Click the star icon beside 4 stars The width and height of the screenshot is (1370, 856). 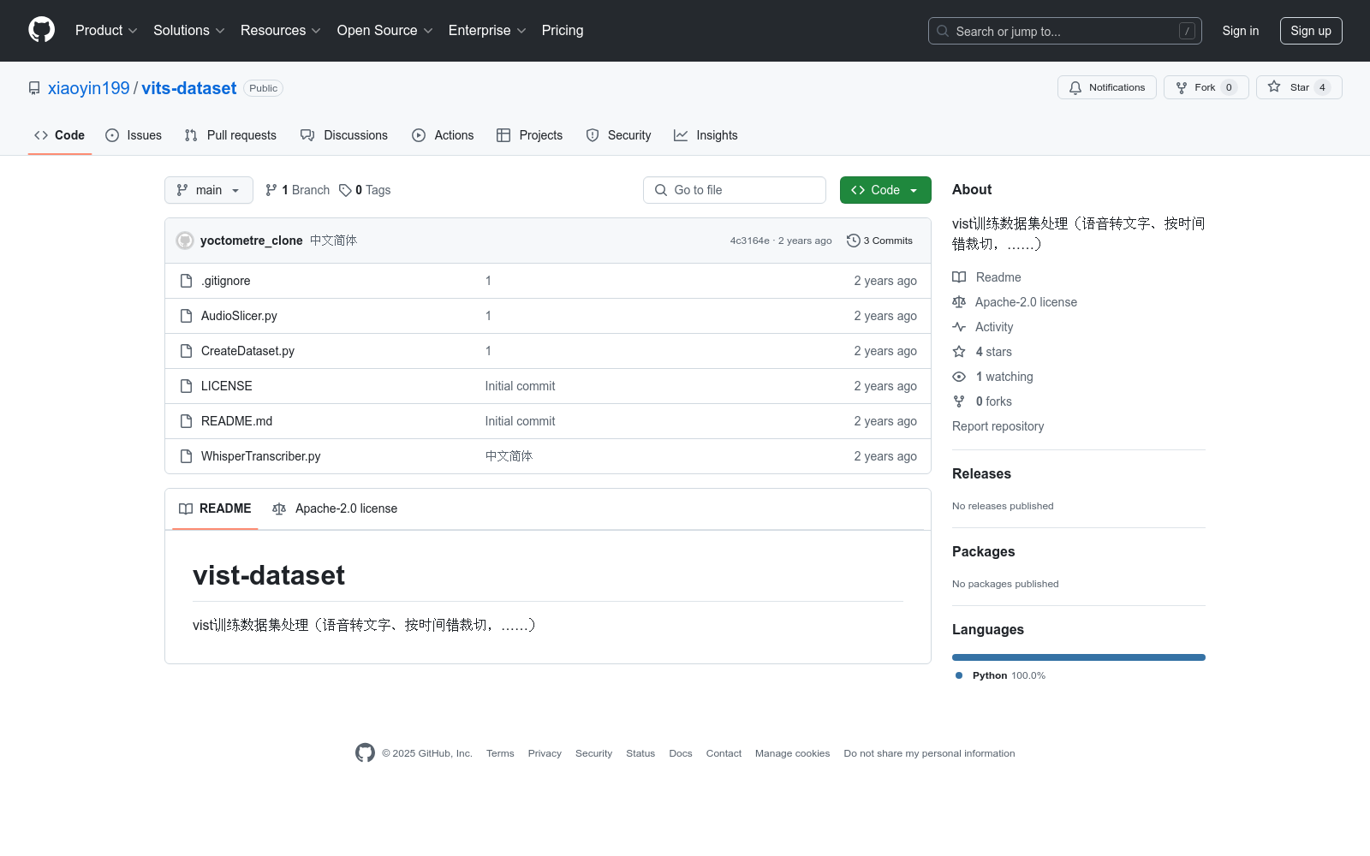point(959,352)
